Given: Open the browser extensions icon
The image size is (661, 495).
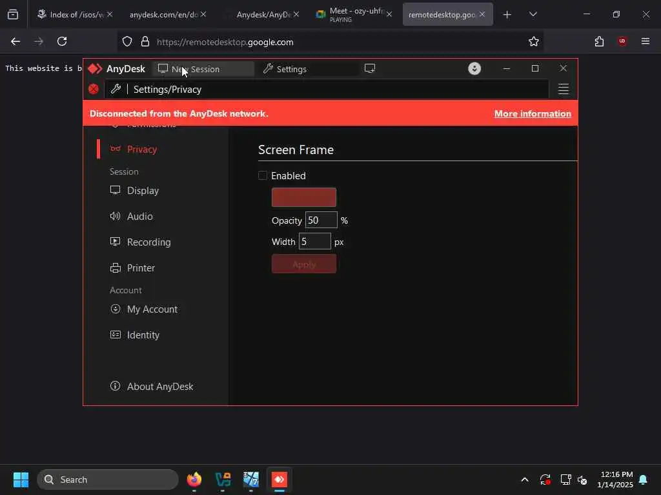Looking at the screenshot, I should [599, 41].
